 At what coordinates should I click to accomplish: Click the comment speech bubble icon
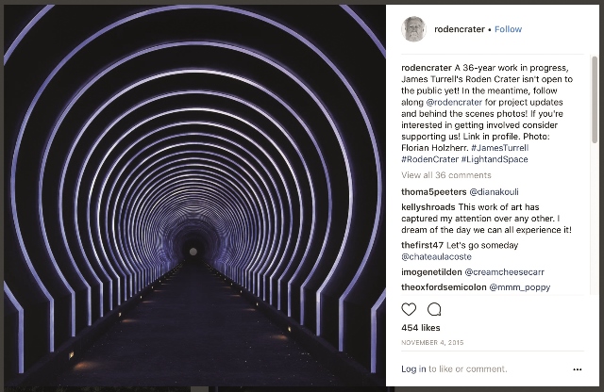coord(434,309)
